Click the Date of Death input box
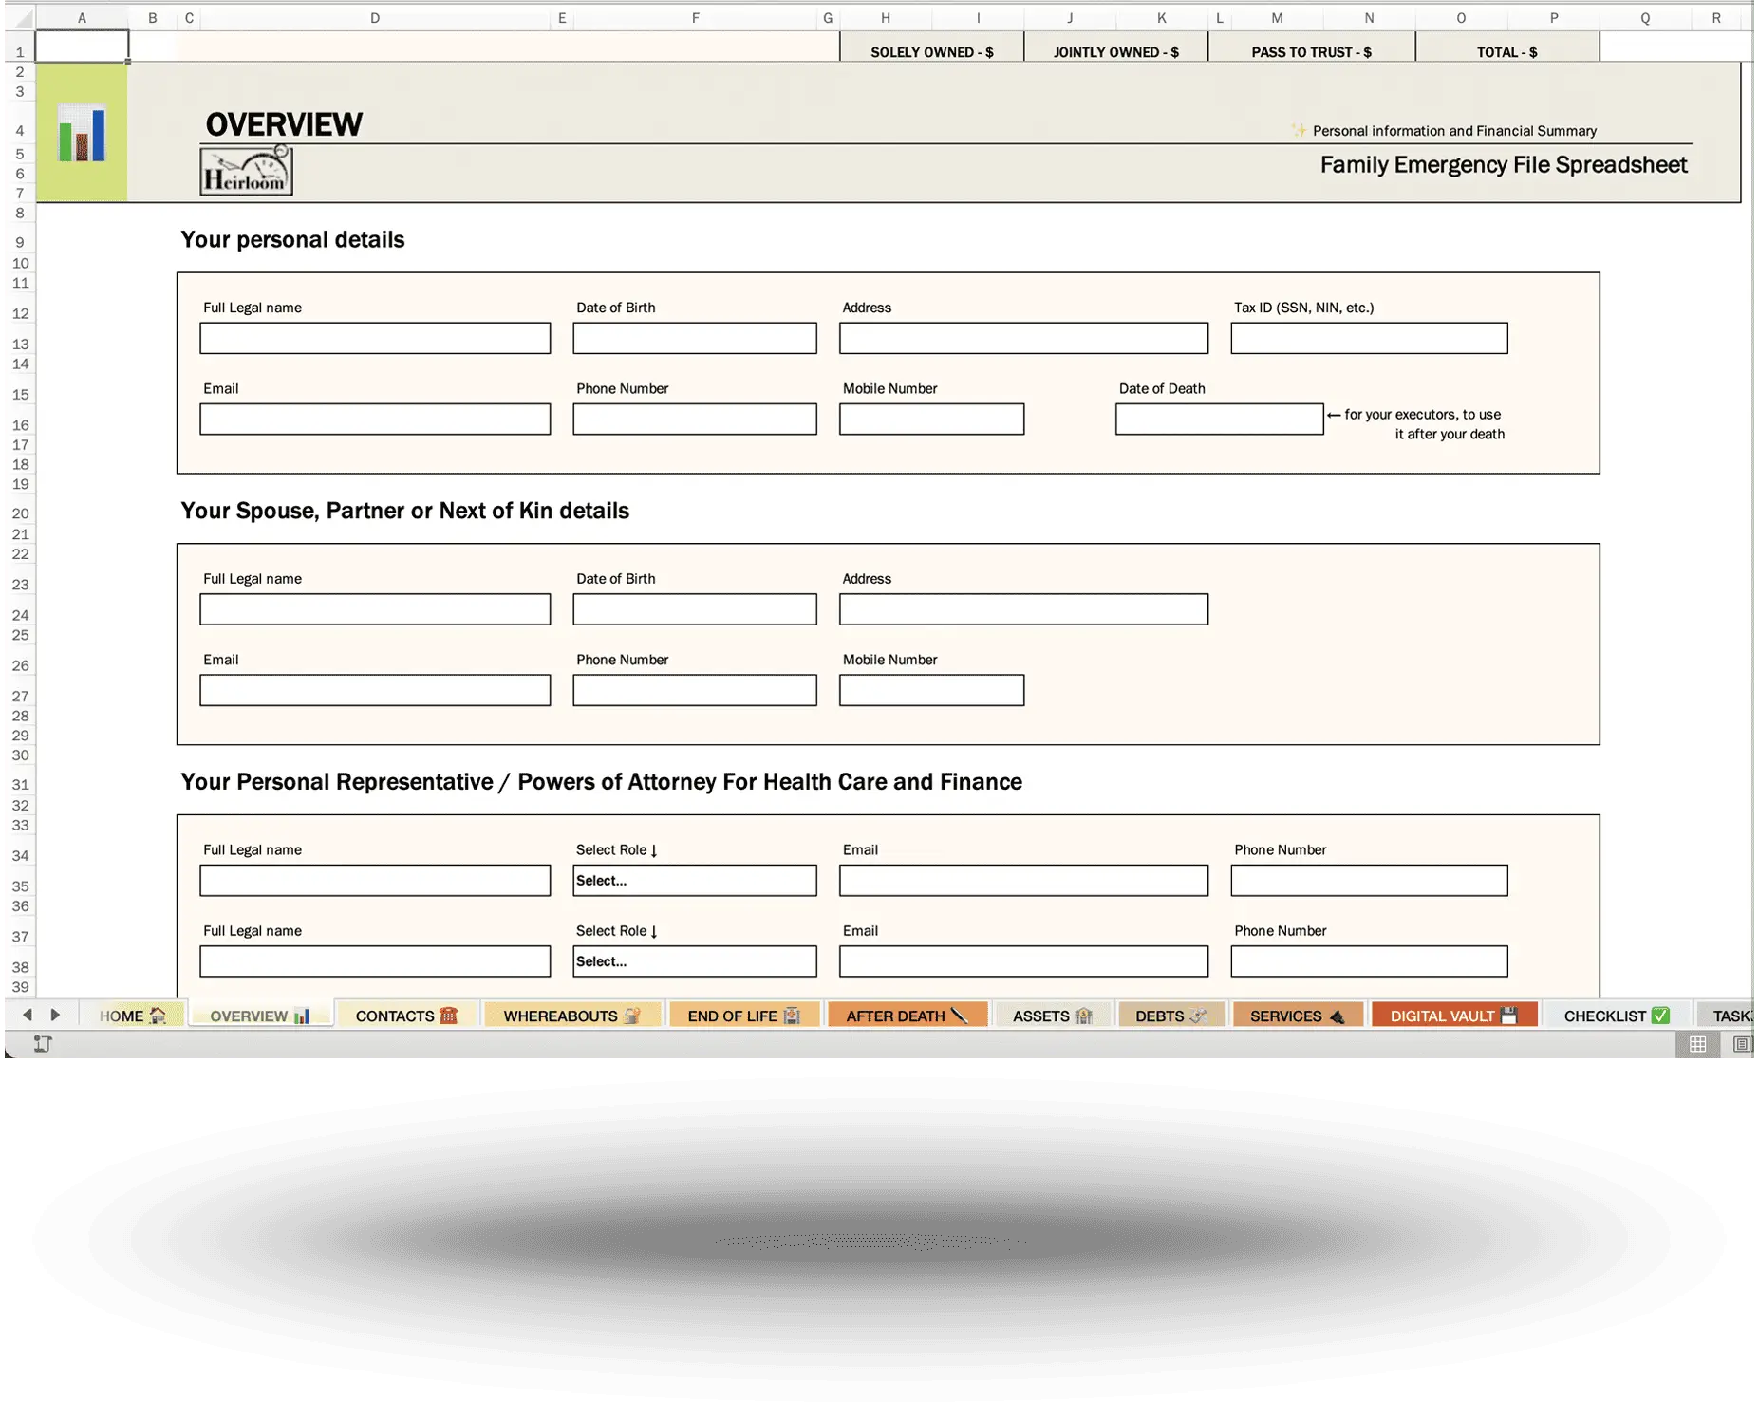This screenshot has width=1759, height=1417. tap(1219, 419)
